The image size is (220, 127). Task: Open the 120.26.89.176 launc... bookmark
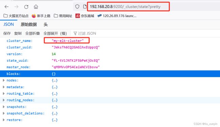coord(117,16)
